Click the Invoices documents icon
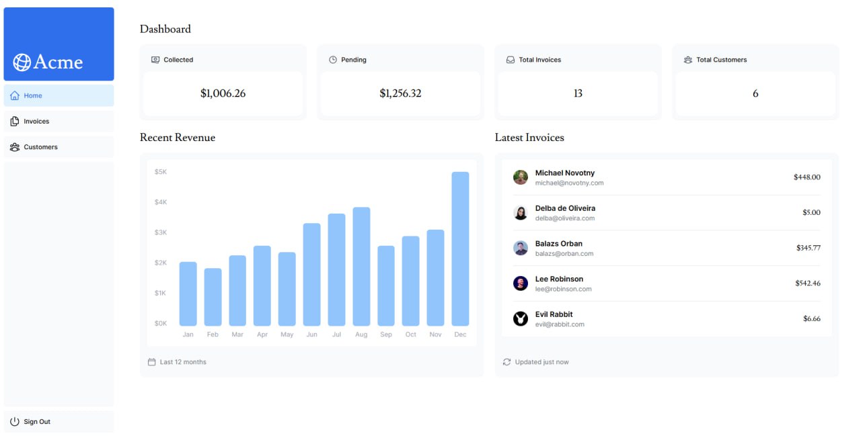Image resolution: width=861 pixels, height=440 pixels. [15, 121]
